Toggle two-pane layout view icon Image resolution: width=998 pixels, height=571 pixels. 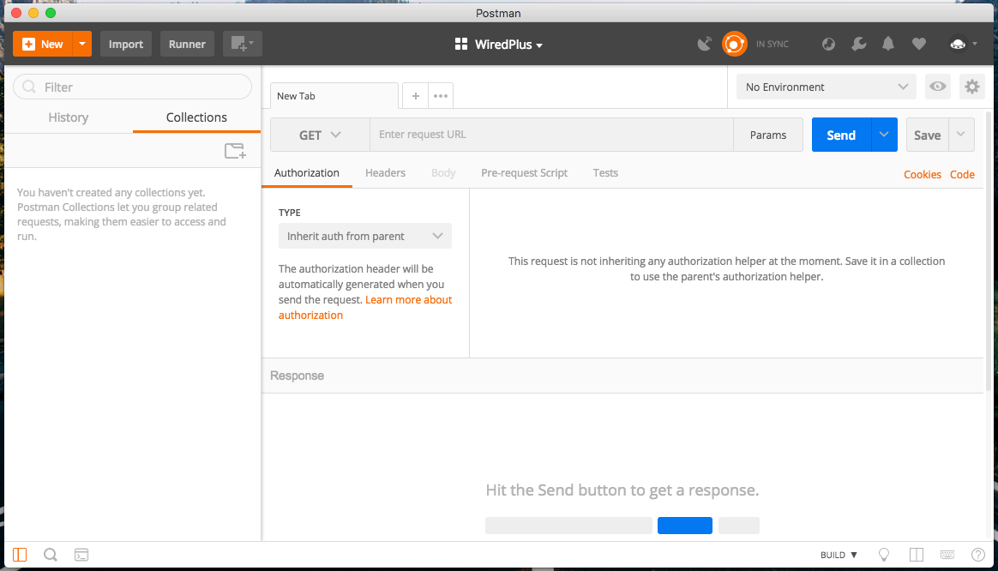pyautogui.click(x=916, y=555)
